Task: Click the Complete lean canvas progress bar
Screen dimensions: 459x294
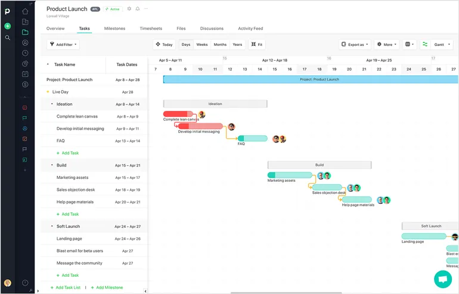Action: [x=178, y=114]
